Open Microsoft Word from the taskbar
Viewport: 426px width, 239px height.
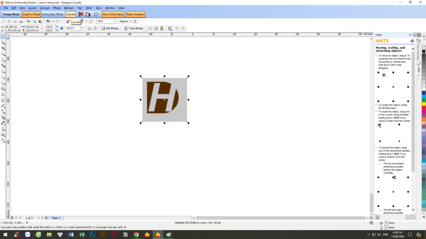71,234
